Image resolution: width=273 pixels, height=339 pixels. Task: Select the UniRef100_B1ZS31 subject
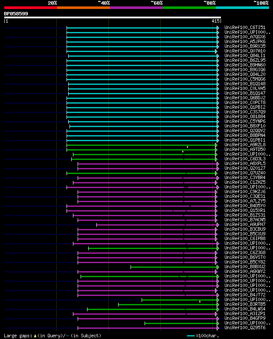pyautogui.click(x=245, y=215)
